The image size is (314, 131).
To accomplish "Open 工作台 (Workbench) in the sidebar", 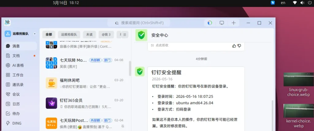I will [20, 75].
